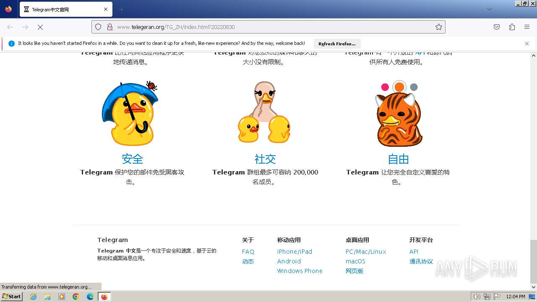
Task: Close the Telegram中文官网 tab
Action: tap(106, 9)
